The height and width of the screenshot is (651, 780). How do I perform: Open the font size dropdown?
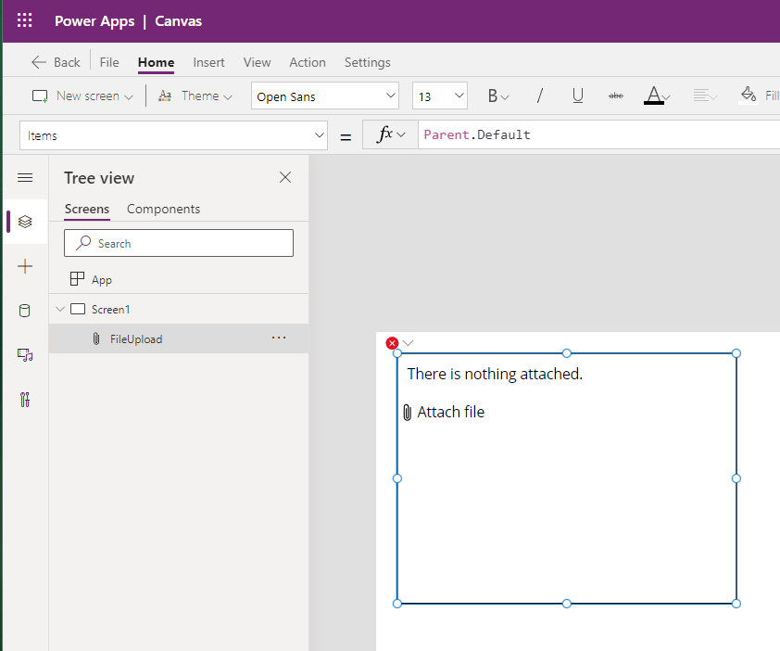tap(439, 96)
